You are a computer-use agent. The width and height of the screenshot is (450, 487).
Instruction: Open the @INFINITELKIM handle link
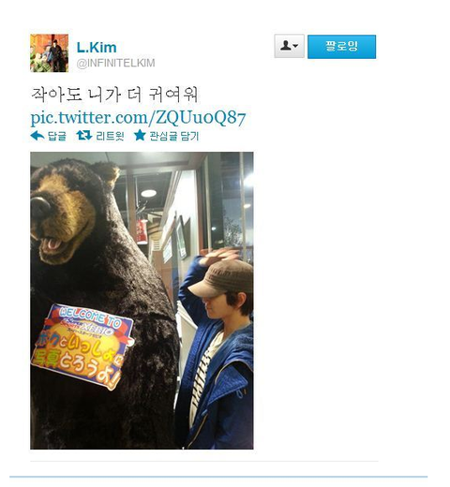pyautogui.click(x=115, y=63)
